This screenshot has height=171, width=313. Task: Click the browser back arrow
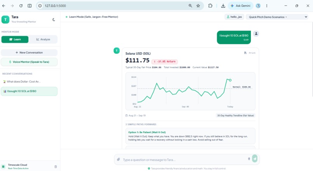(3, 6)
